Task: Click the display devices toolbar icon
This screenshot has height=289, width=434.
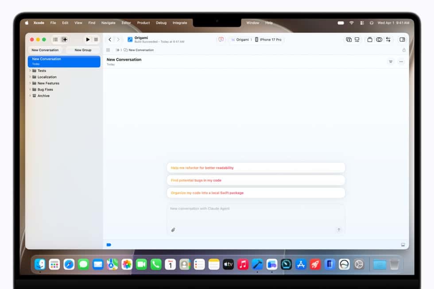Action: (357, 39)
